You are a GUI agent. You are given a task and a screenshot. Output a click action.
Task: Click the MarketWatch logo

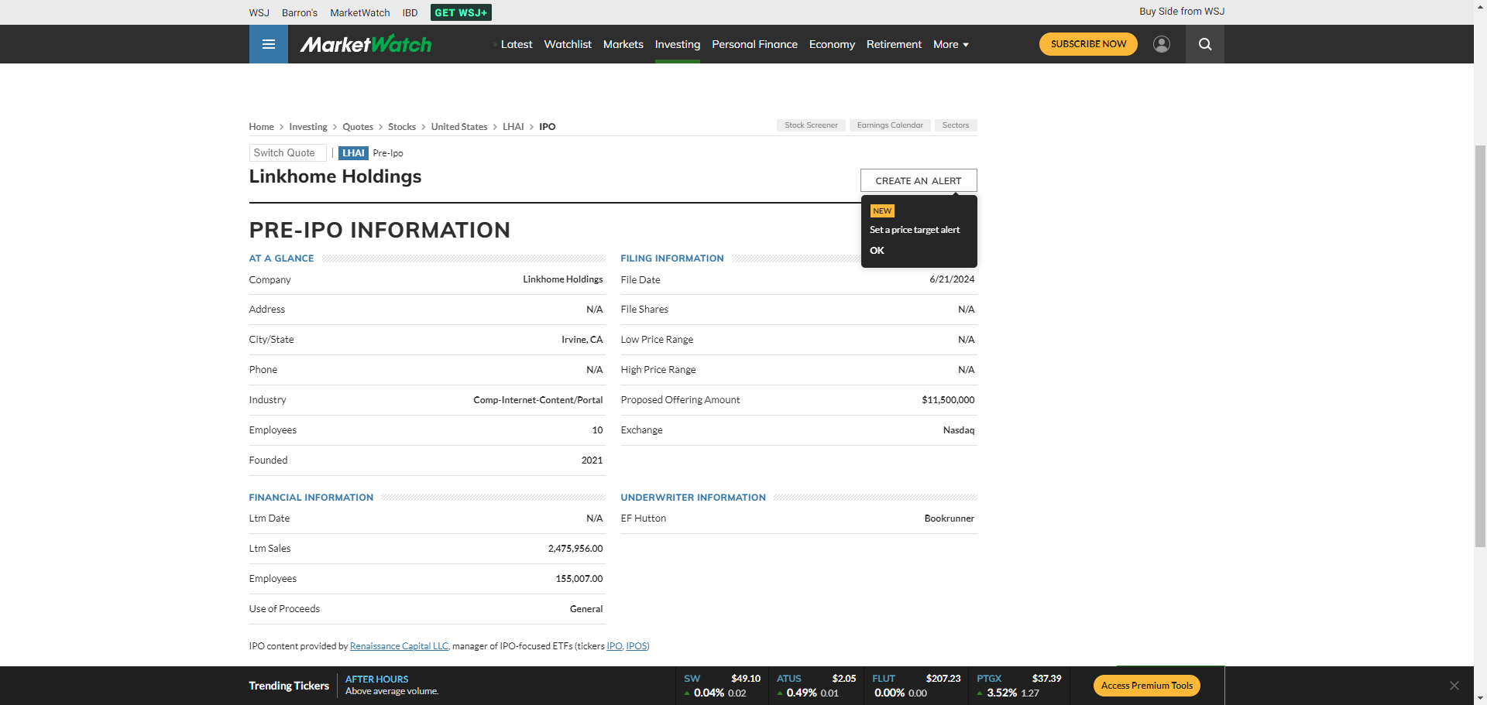[366, 44]
